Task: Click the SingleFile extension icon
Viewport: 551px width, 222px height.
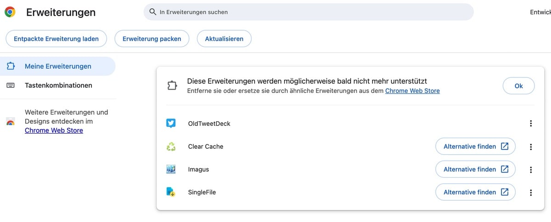Action: 171,192
